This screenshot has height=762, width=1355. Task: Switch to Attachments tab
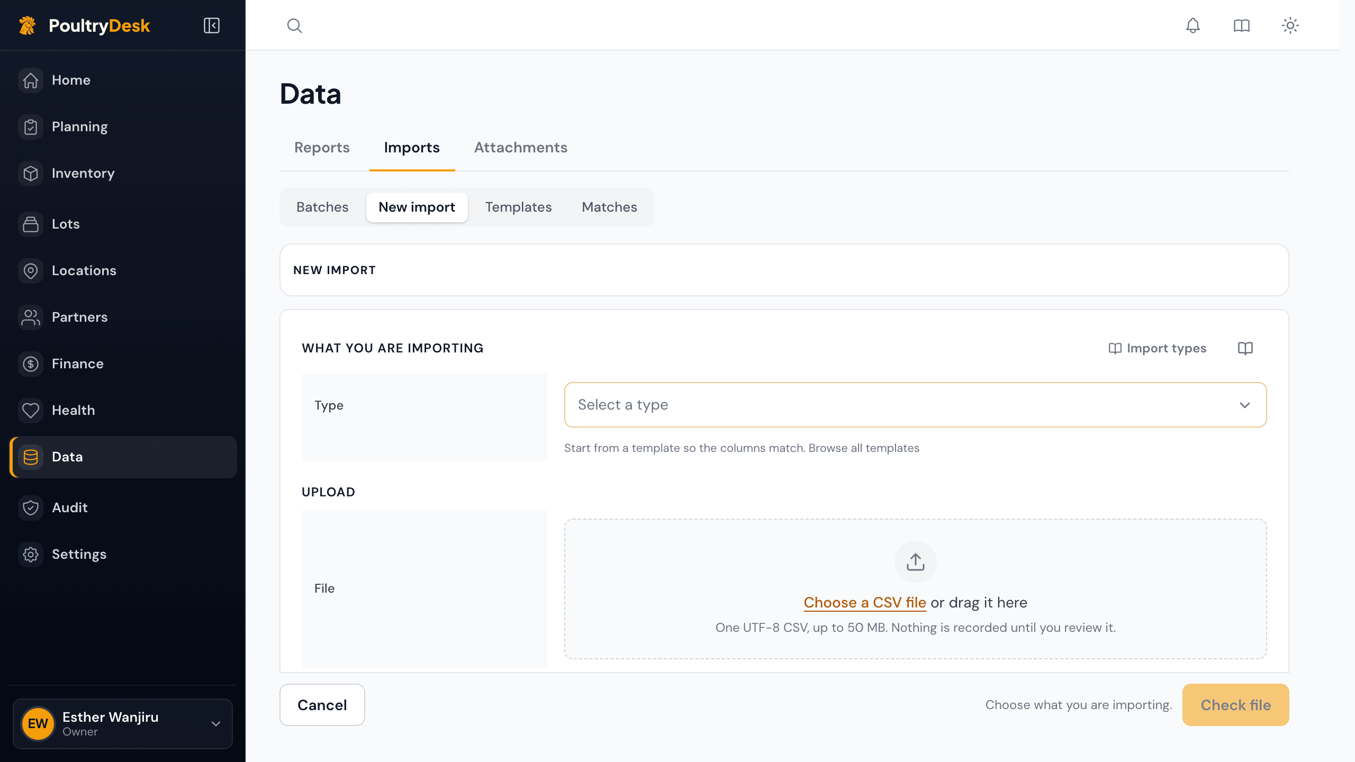click(x=520, y=148)
